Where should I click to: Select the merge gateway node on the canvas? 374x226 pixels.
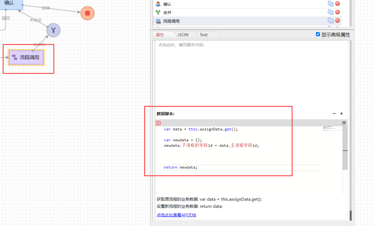click(x=53, y=30)
